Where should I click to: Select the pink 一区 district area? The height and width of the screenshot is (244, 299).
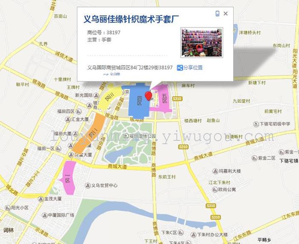(x=68, y=178)
